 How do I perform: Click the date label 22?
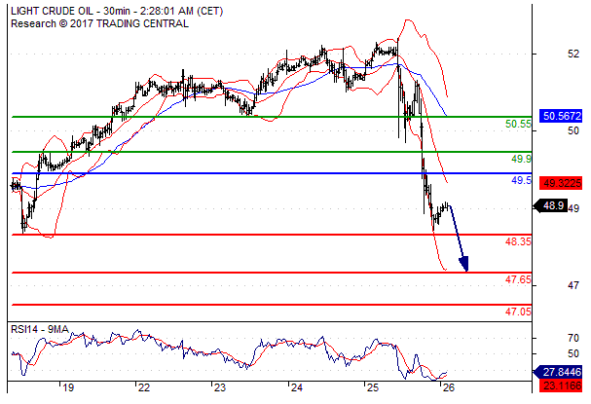(x=144, y=387)
